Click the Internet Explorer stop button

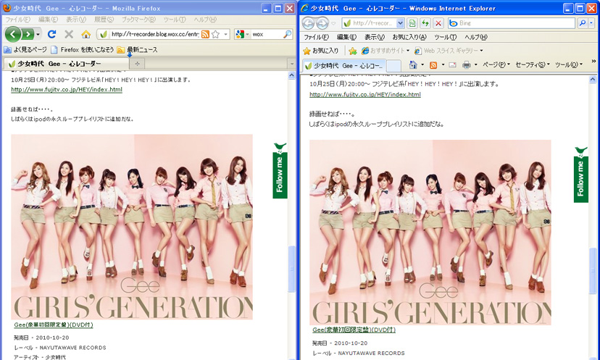438,23
